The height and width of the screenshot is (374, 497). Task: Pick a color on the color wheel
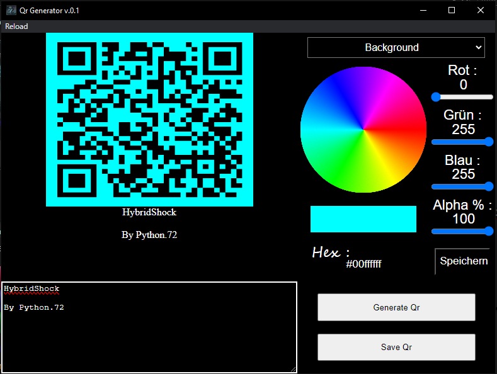click(x=363, y=130)
